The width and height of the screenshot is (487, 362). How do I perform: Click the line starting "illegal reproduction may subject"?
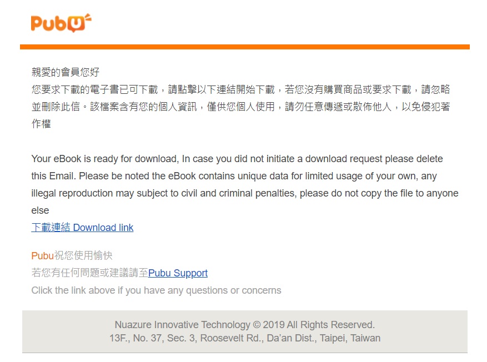pyautogui.click(x=245, y=193)
